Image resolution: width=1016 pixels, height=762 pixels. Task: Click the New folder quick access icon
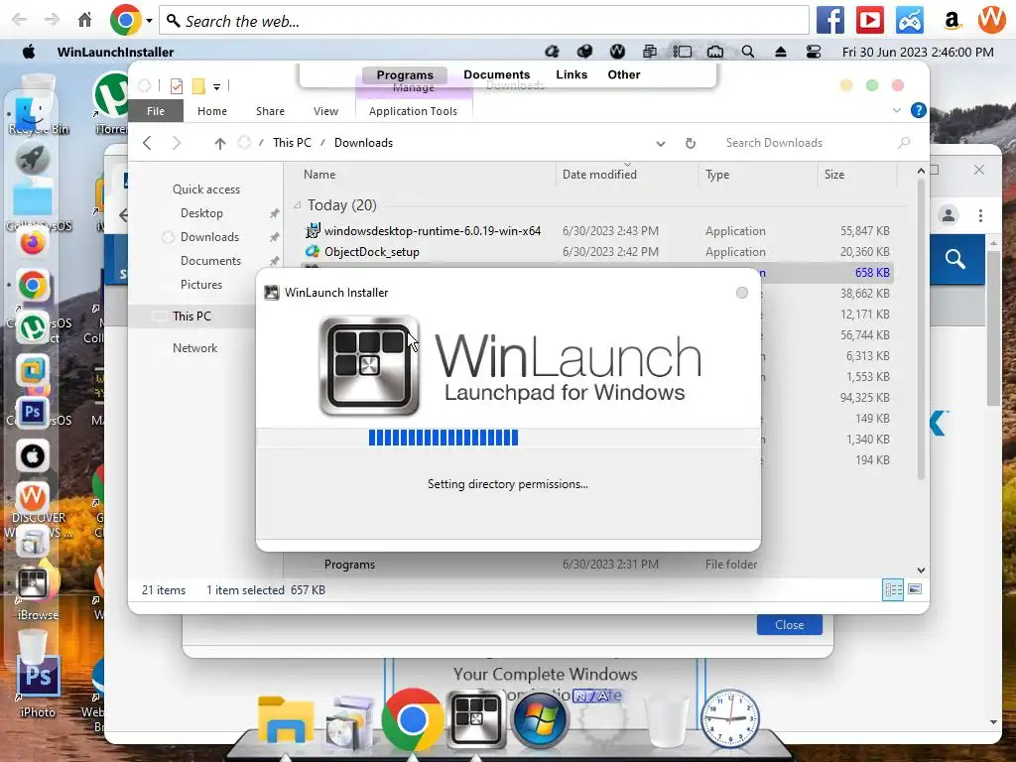(198, 85)
